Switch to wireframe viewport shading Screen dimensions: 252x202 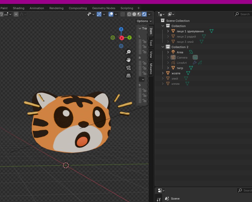[x=129, y=14]
